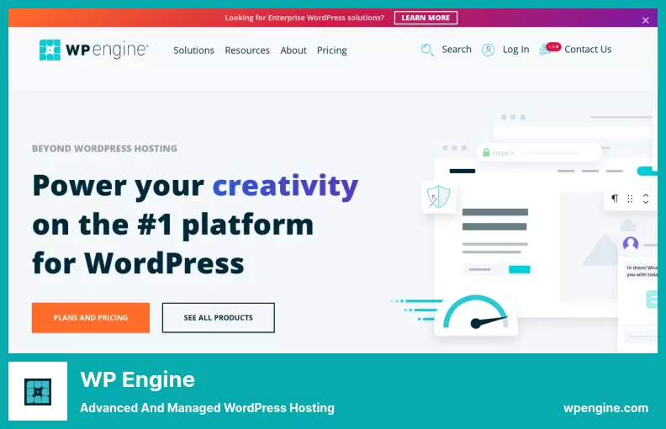The height and width of the screenshot is (429, 666).
Task: Open the Pricing menu item
Action: tap(331, 50)
